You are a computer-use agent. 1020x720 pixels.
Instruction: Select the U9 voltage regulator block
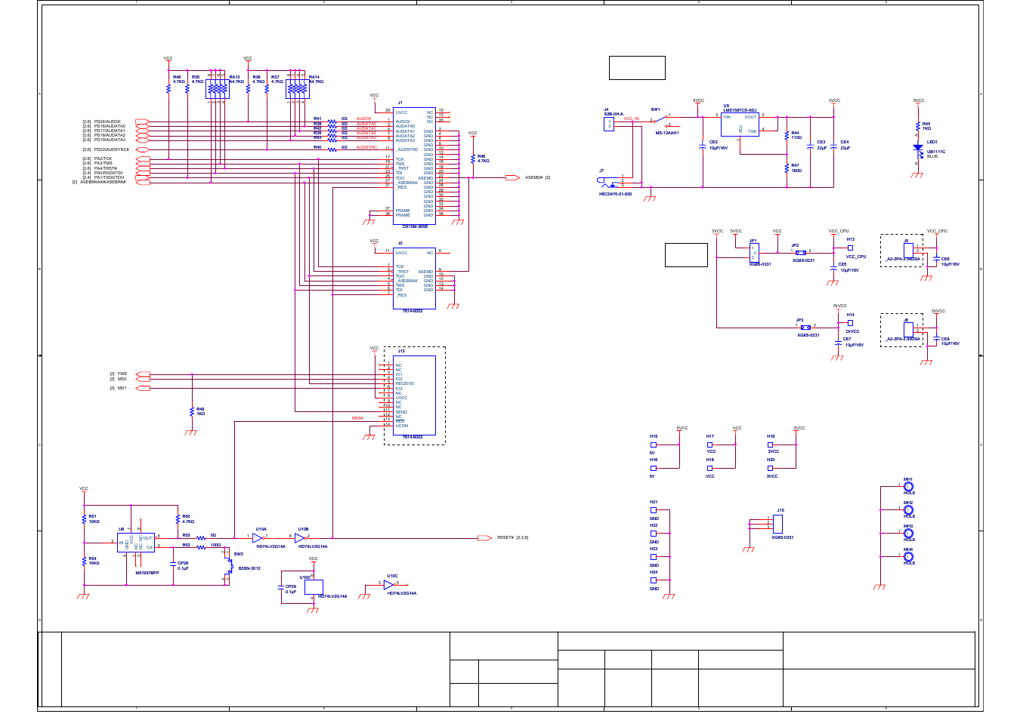(740, 124)
